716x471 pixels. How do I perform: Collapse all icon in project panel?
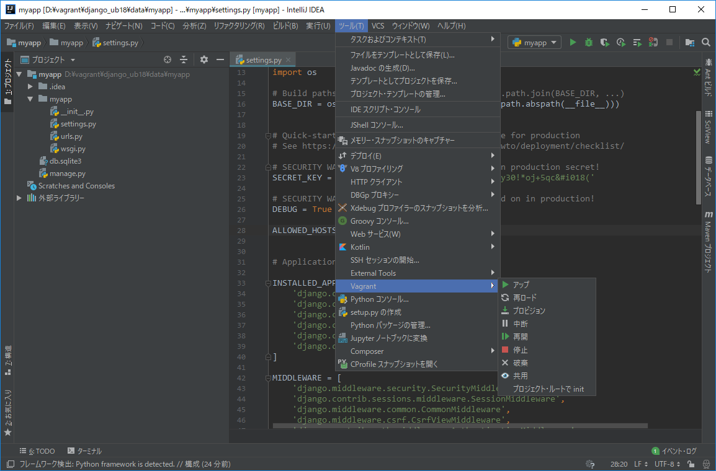184,59
